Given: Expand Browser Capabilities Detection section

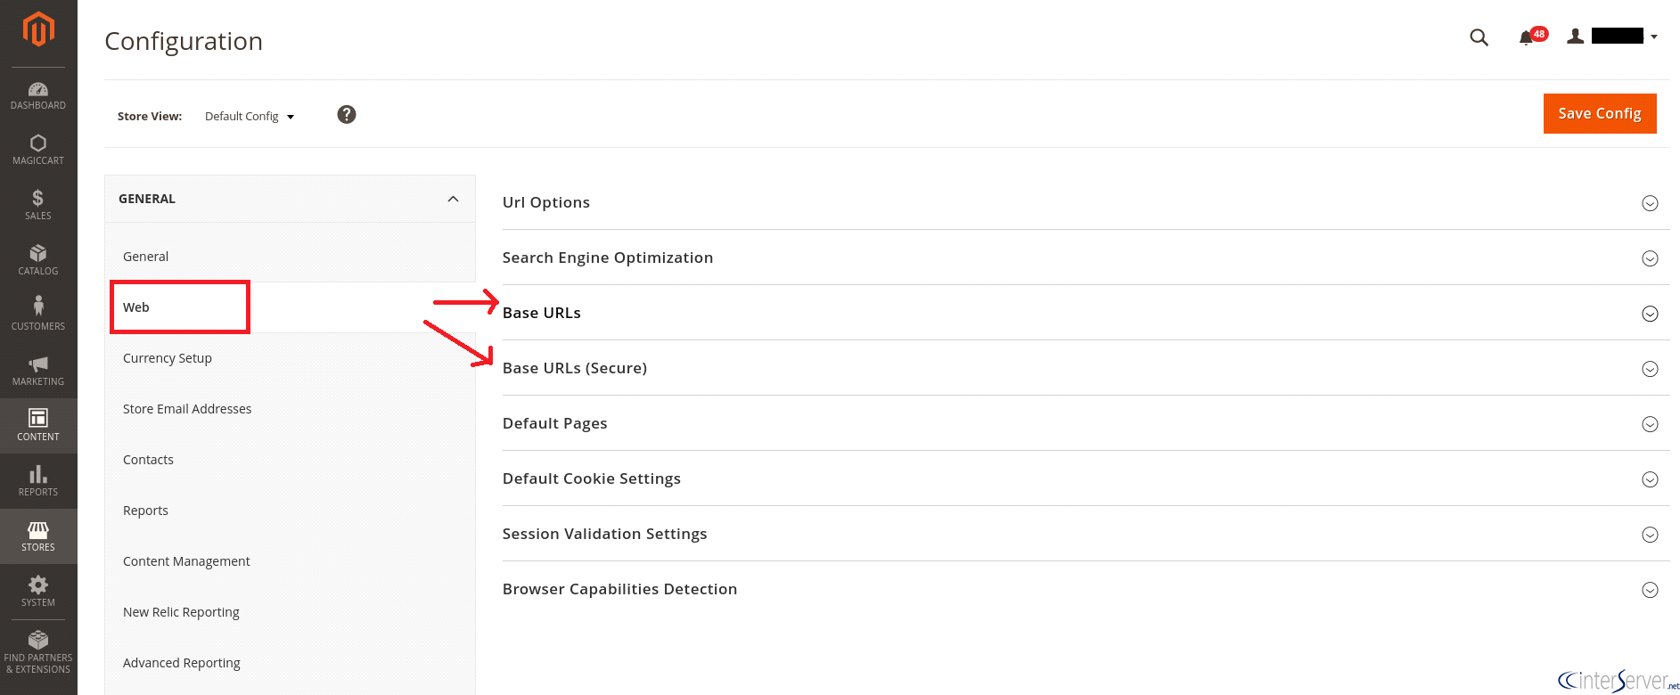Looking at the screenshot, I should (x=1086, y=589).
